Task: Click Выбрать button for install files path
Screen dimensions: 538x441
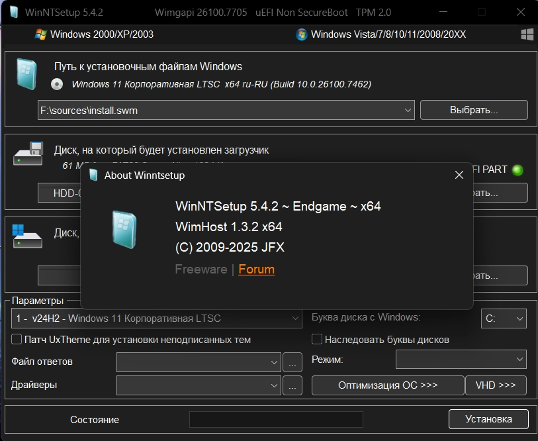Action: [474, 110]
